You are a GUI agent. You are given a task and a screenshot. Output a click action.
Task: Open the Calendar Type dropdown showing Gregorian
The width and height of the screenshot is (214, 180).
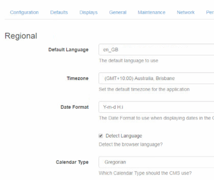[156, 162]
